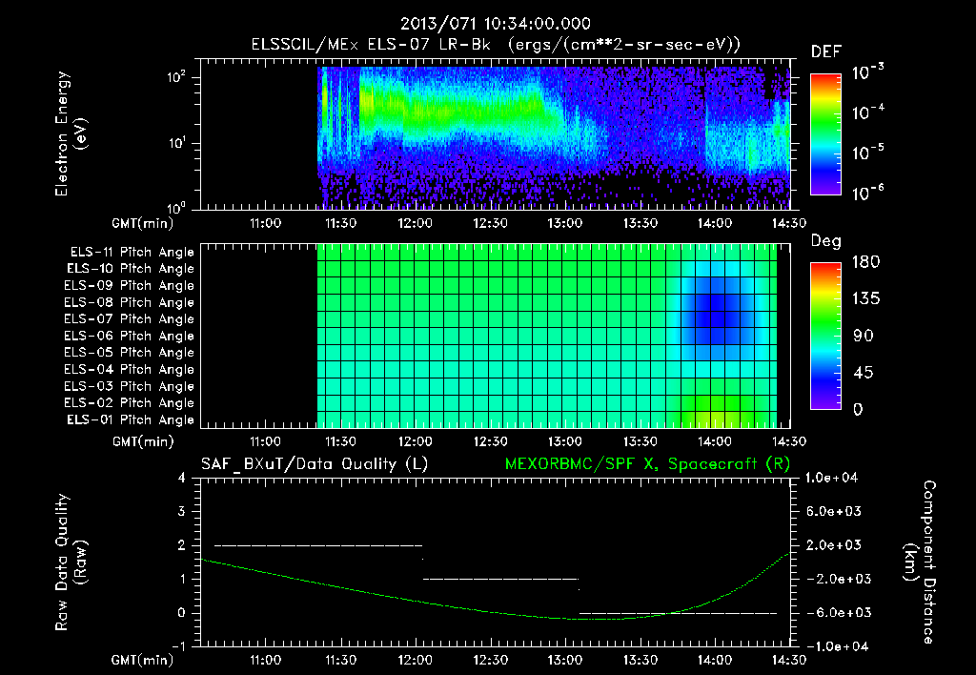
Task: Select the ELS-11 Pitch Angle row label
Action: pos(132,253)
